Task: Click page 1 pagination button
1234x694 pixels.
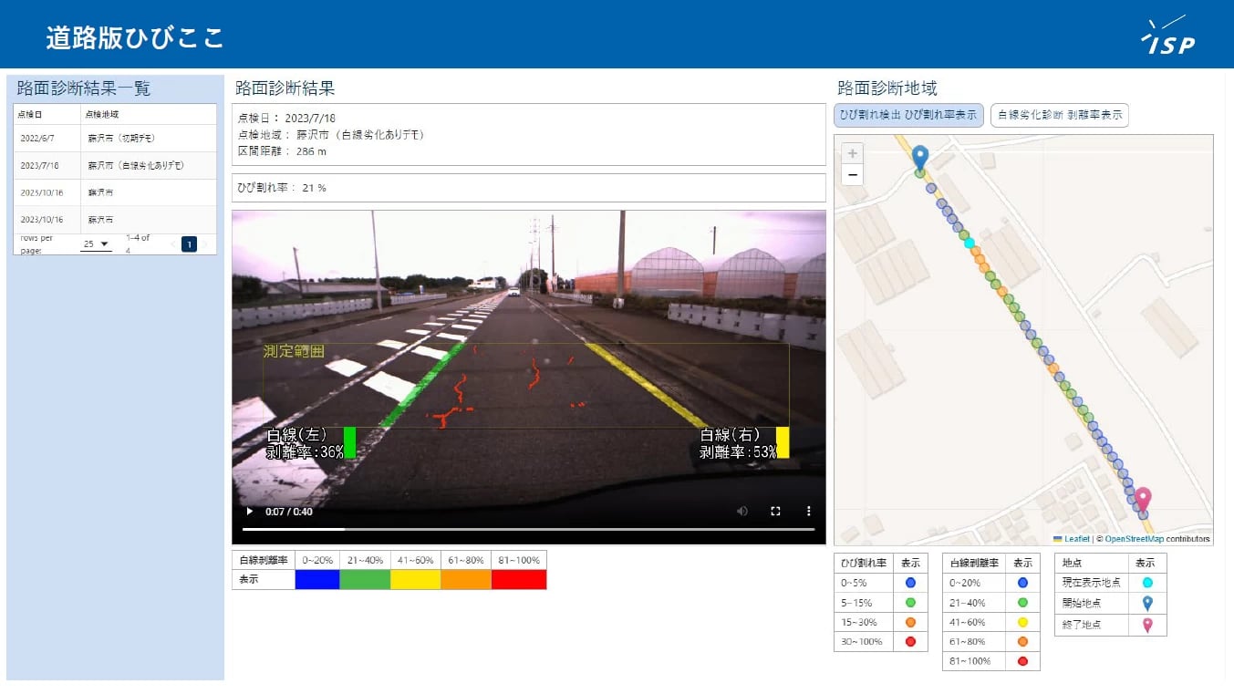Action: (189, 244)
